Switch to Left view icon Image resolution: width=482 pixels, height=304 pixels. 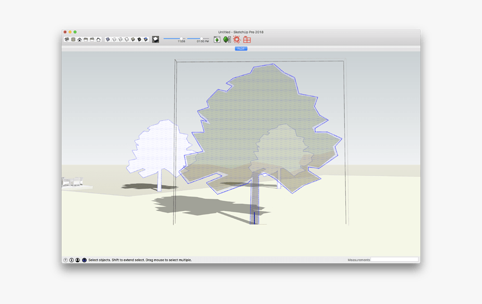click(x=98, y=40)
